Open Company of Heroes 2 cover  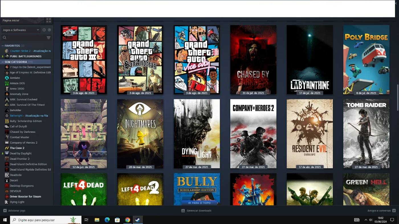point(253,134)
